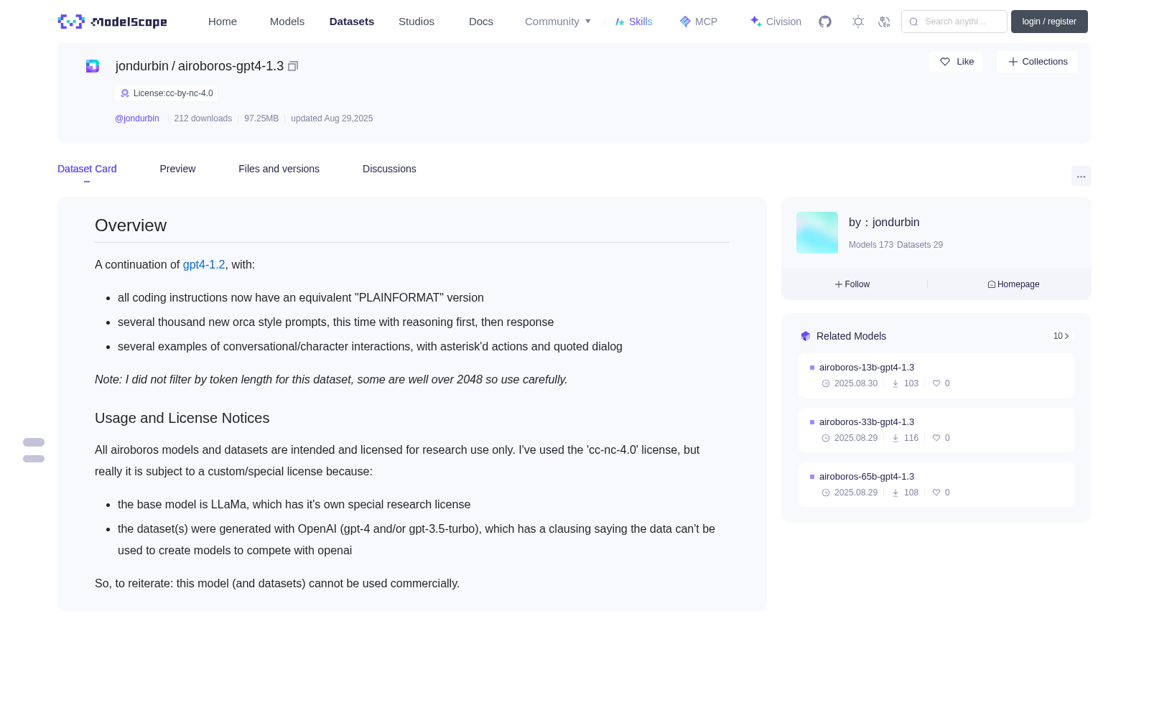Switch to the Discussions tab
Viewport: 1149px width, 718px height.
[389, 169]
